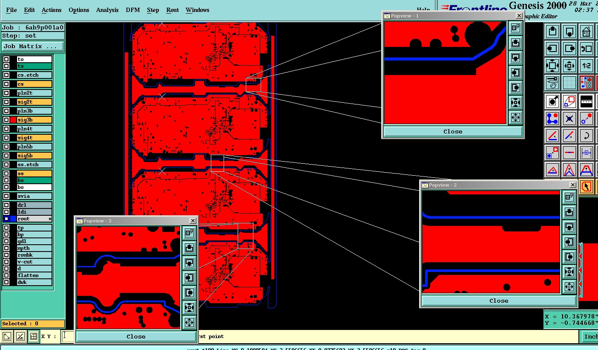Open the small plus marker on rout row
The image size is (598, 350).
pyautogui.click(x=50, y=219)
